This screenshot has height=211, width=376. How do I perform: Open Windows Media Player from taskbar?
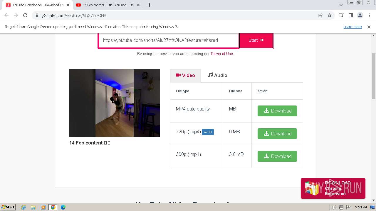click(x=43, y=207)
